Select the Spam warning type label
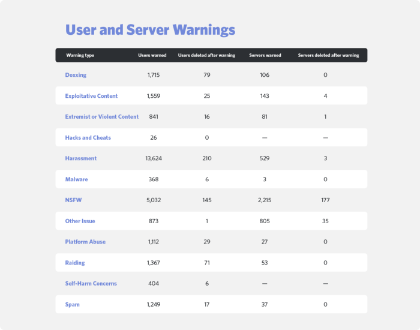Image resolution: width=420 pixels, height=330 pixels. 73,304
